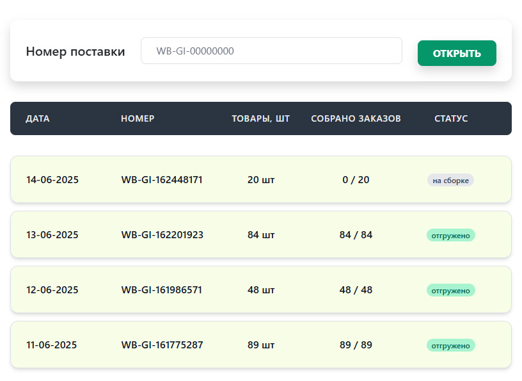Focus the WB-GI-00000000 supply number field
522x381 pixels.
(x=271, y=51)
